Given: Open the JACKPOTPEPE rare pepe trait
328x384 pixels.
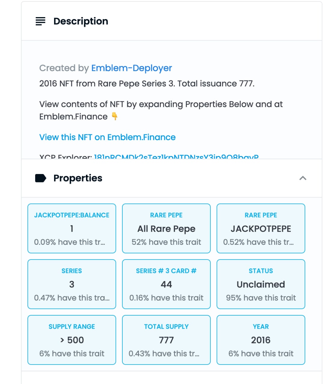Looking at the screenshot, I should pyautogui.click(x=261, y=228).
